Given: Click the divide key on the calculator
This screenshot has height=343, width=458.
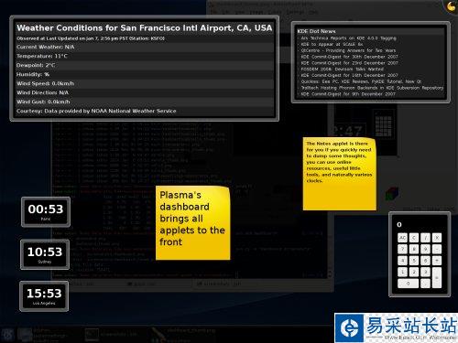Looking at the screenshot, I should click(x=425, y=238).
